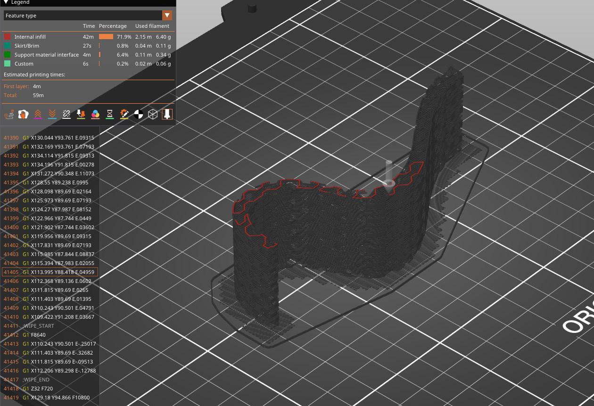Select G-code line 41390
The width and height of the screenshot is (594, 406).
click(49, 138)
